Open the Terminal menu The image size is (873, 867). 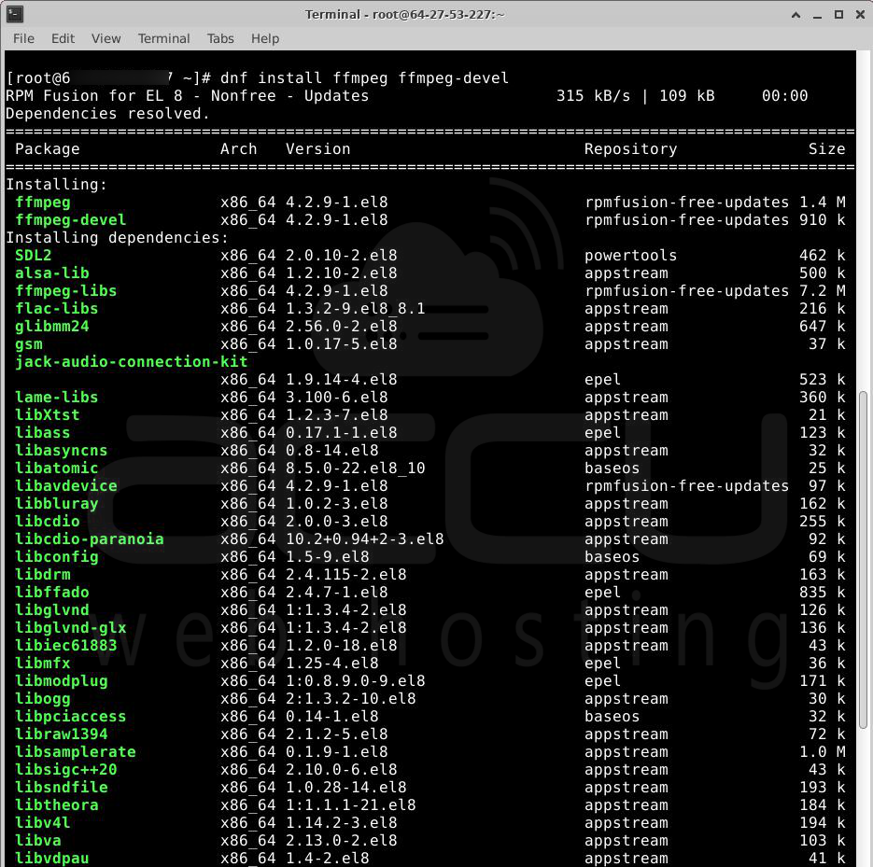(163, 38)
